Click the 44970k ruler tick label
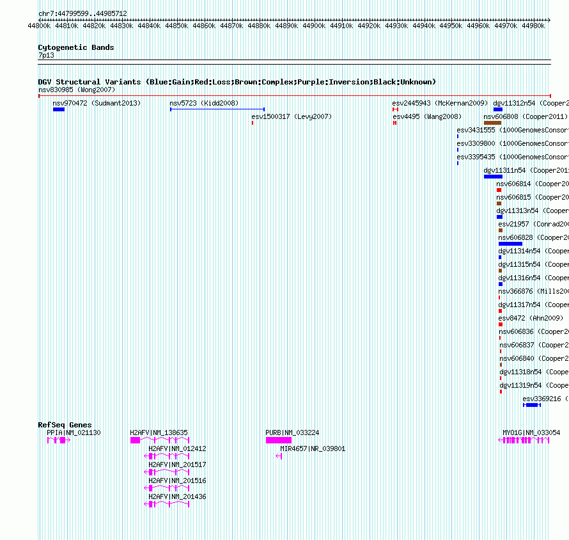The image size is (569, 540). (x=506, y=26)
